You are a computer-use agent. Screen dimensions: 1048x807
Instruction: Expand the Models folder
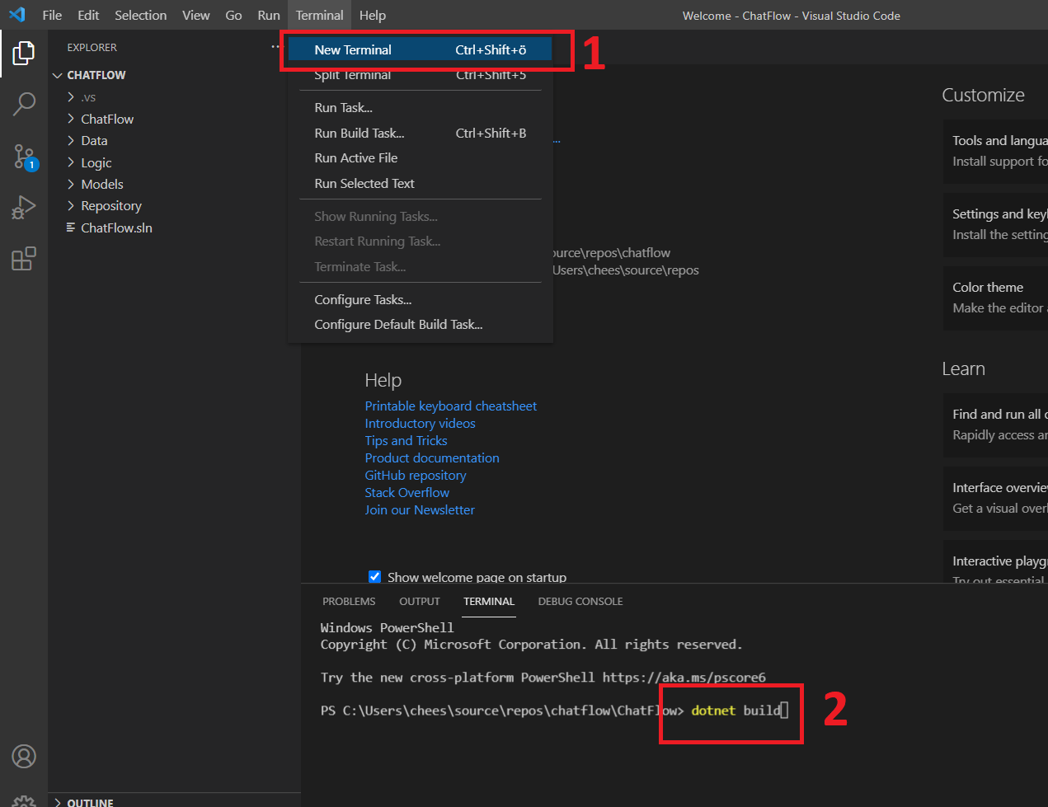tap(71, 184)
